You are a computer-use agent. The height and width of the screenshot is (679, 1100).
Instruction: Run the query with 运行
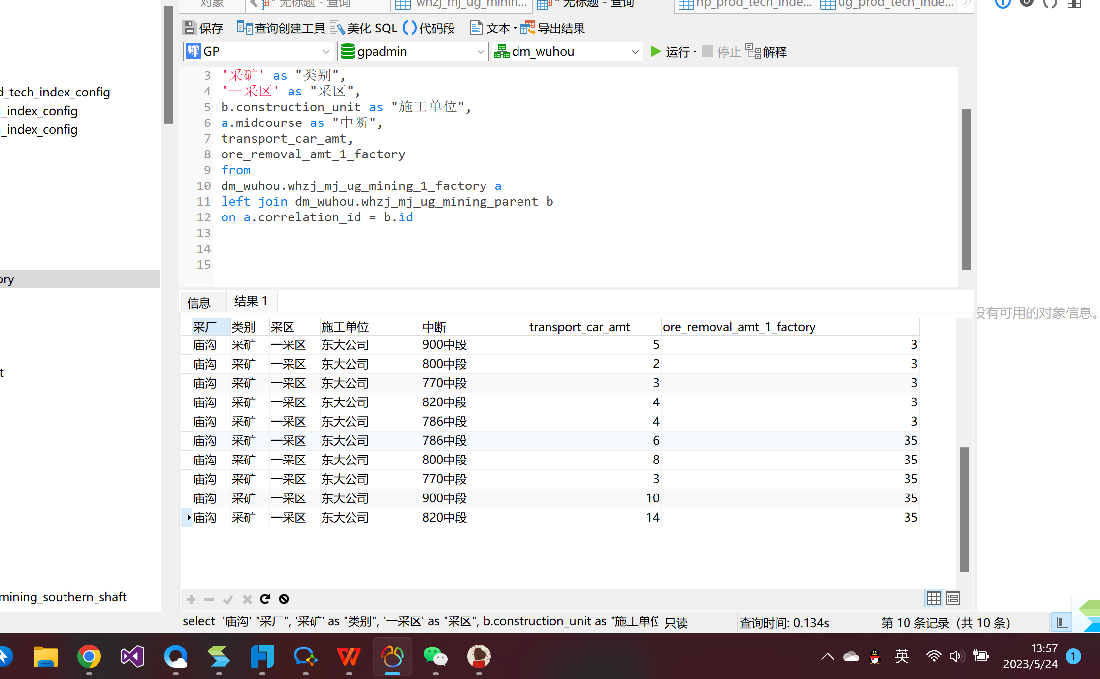(x=670, y=52)
